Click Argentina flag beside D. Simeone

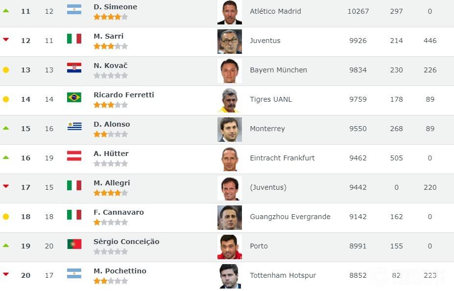74,9
